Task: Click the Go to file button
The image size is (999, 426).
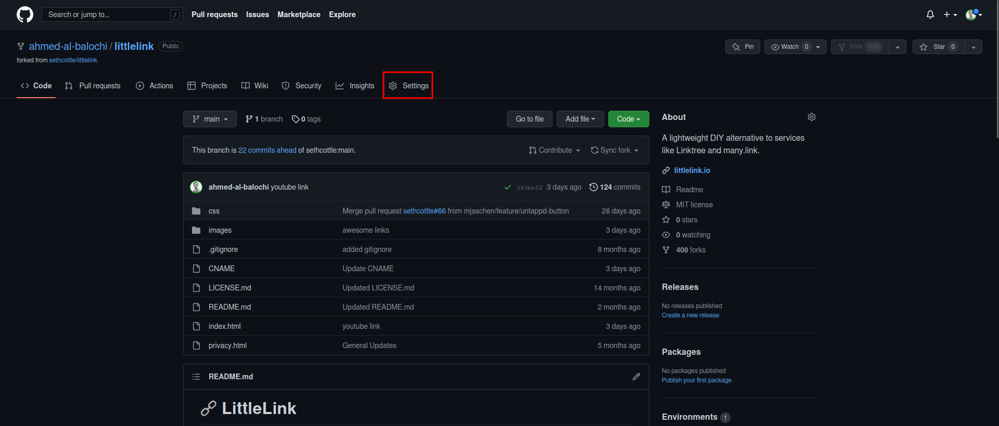Action: [x=530, y=119]
